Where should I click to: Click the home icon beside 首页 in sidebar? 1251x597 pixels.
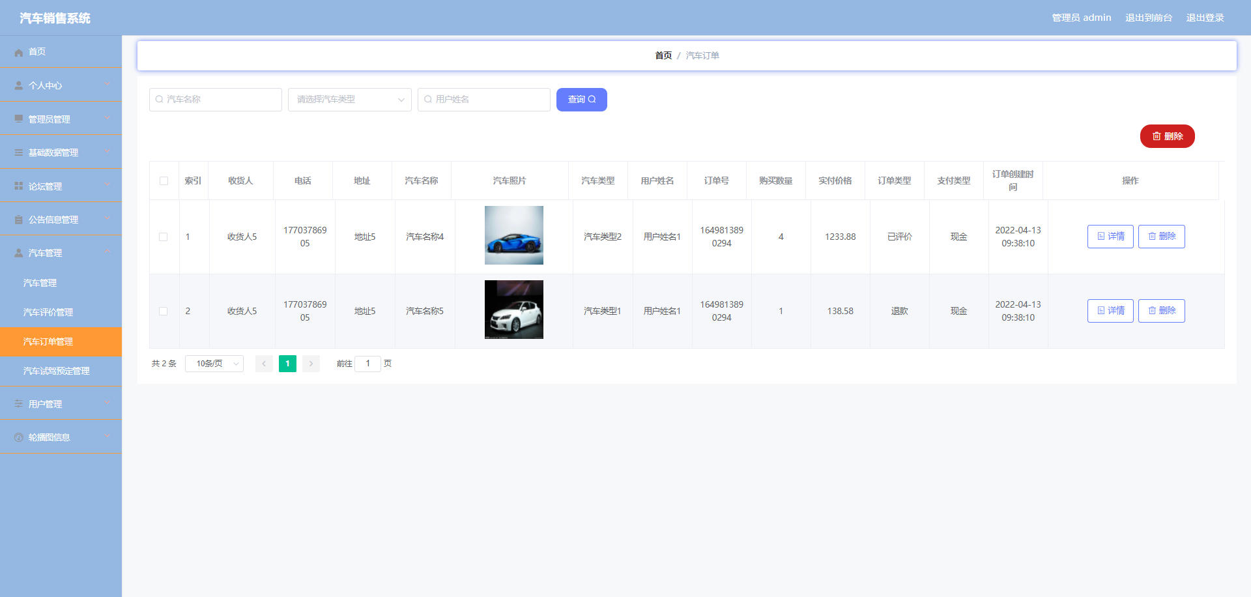point(19,52)
